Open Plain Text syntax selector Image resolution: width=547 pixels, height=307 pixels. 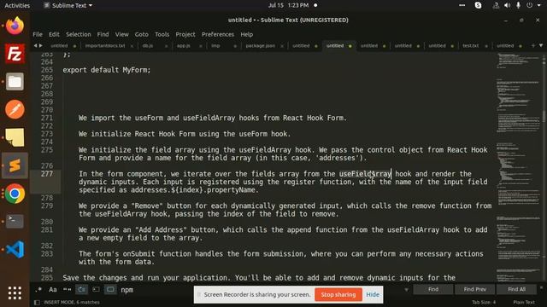524,303
